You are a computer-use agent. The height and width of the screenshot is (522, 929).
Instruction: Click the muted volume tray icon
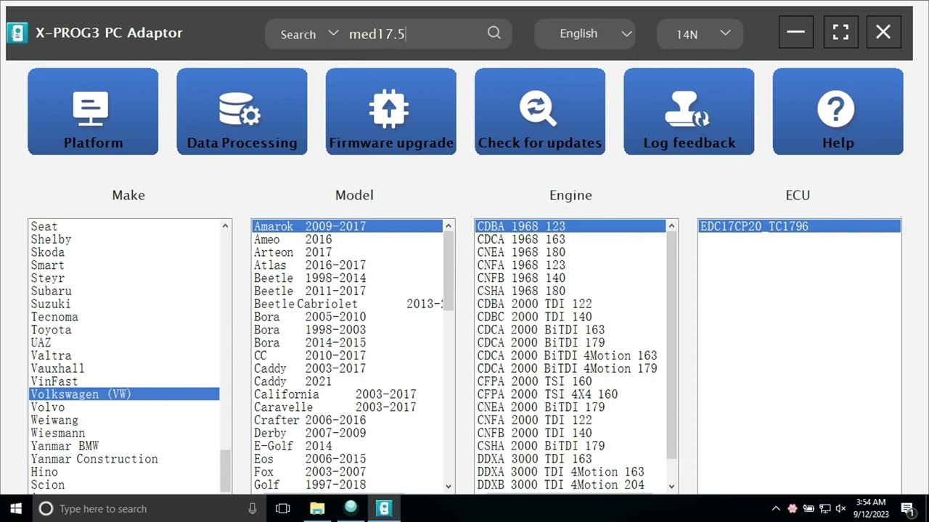point(841,509)
